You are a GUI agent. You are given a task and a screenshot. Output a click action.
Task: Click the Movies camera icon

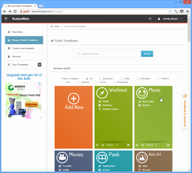pyautogui.click(x=62, y=158)
